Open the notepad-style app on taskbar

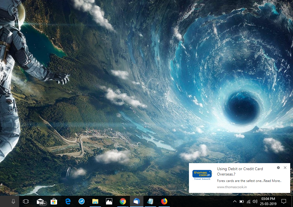tap(150, 201)
